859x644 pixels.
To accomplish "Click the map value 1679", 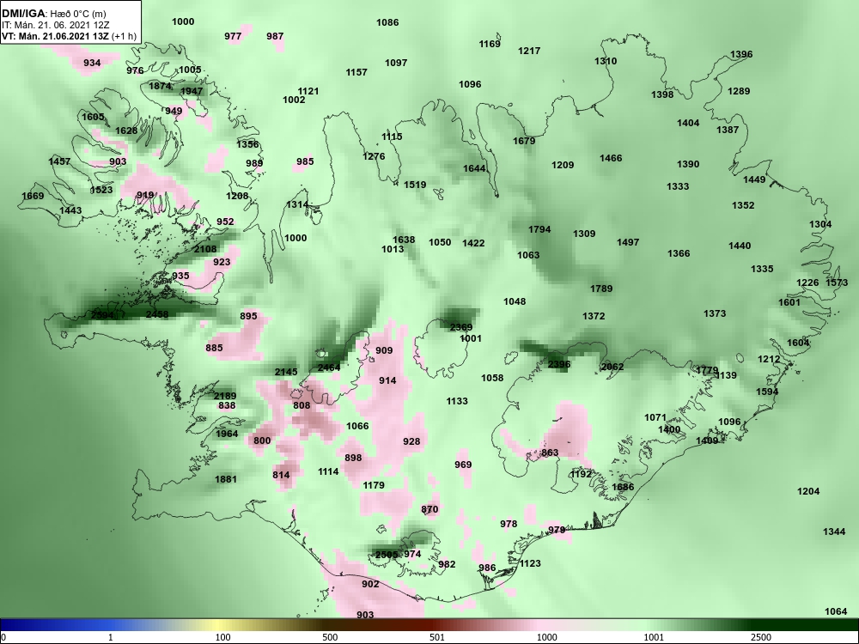I will coord(524,141).
